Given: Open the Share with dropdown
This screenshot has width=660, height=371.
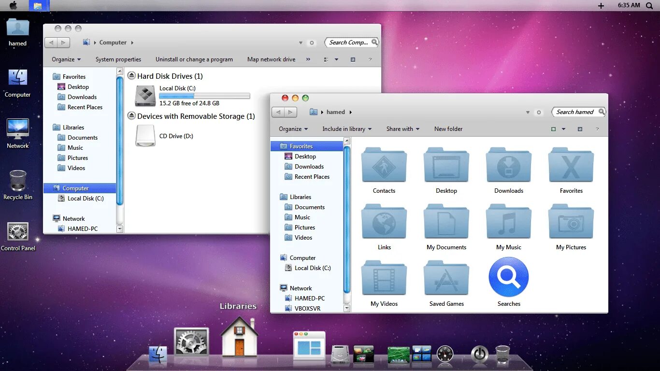Looking at the screenshot, I should point(403,129).
